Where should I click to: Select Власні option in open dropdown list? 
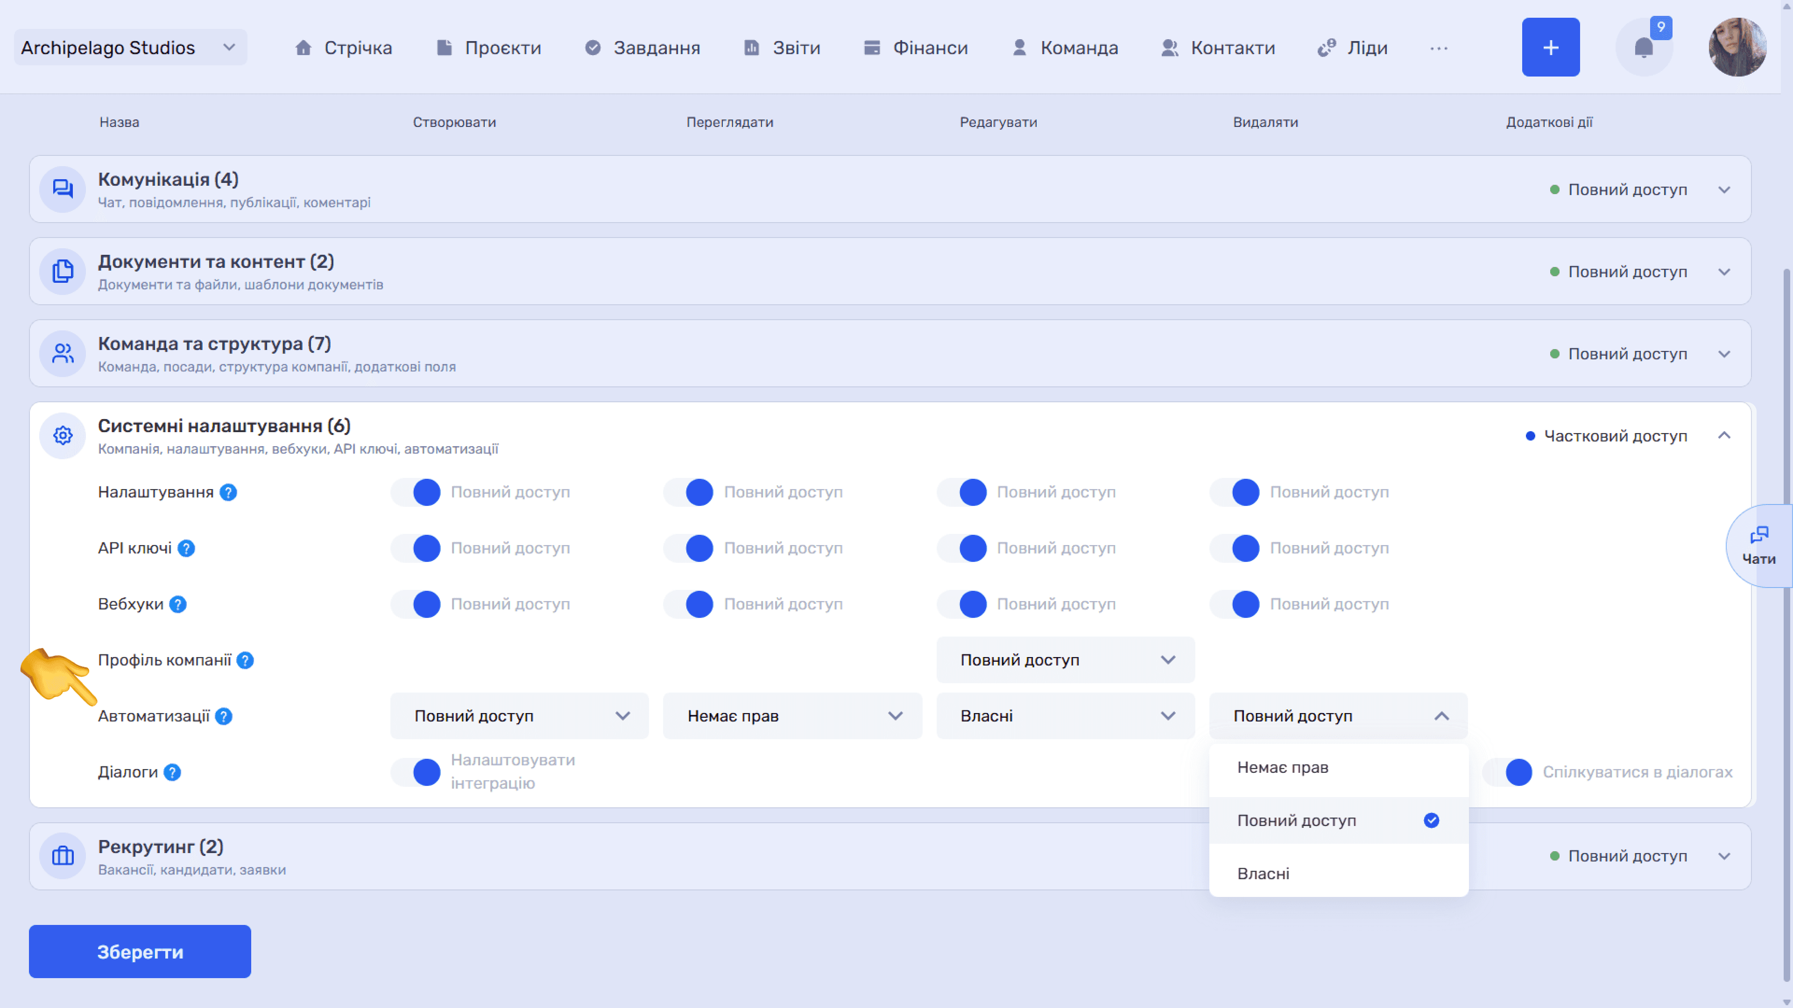(1339, 874)
